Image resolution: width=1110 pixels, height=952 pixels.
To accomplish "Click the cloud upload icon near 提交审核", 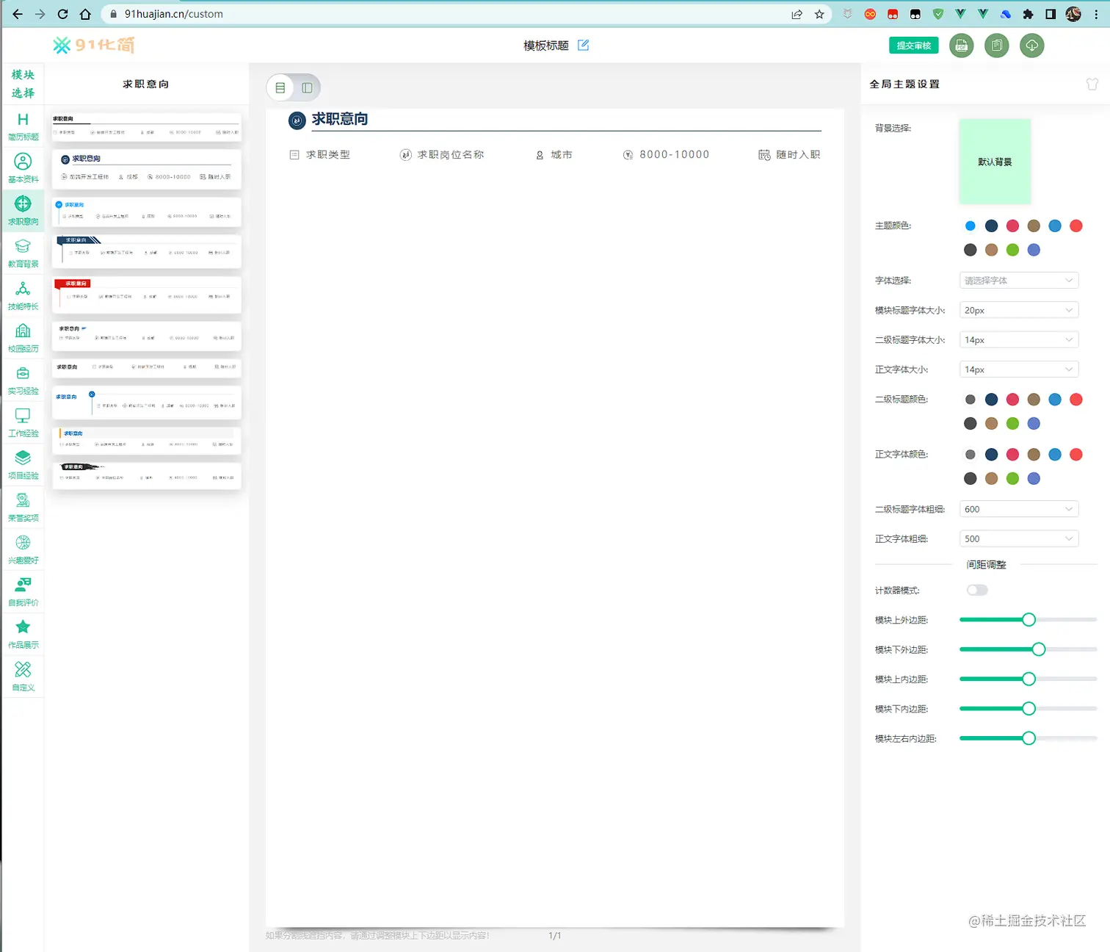I will click(1031, 46).
